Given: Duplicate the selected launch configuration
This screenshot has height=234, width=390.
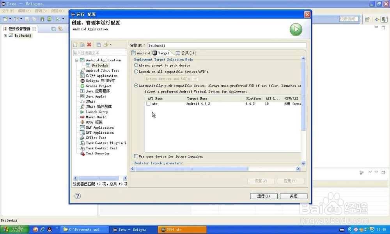Looking at the screenshot, I should click(82, 45).
